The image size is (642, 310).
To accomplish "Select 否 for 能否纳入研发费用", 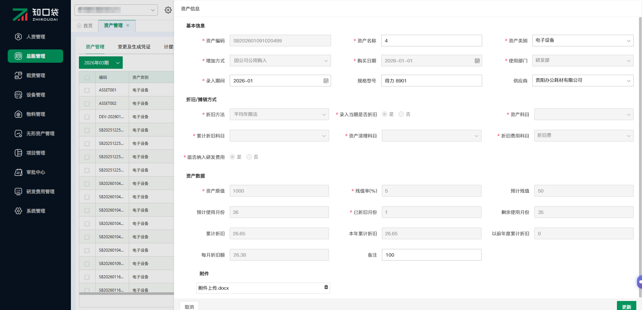I will [249, 157].
